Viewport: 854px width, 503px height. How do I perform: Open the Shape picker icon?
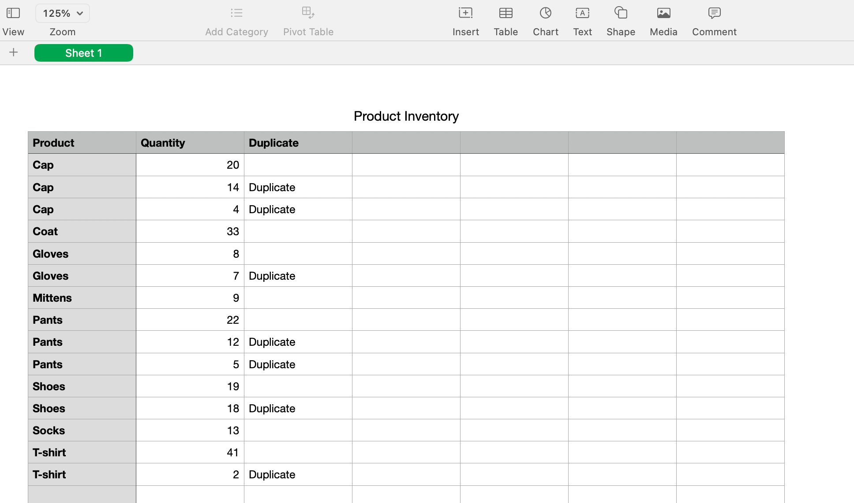point(620,13)
